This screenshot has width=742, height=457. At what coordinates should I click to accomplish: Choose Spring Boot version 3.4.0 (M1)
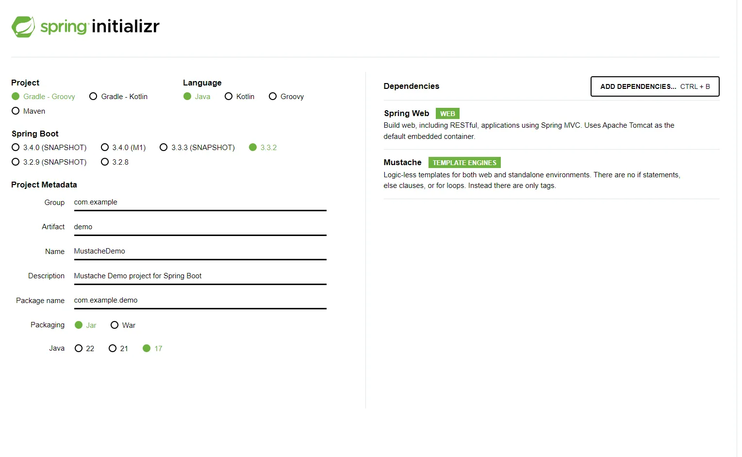coord(105,148)
